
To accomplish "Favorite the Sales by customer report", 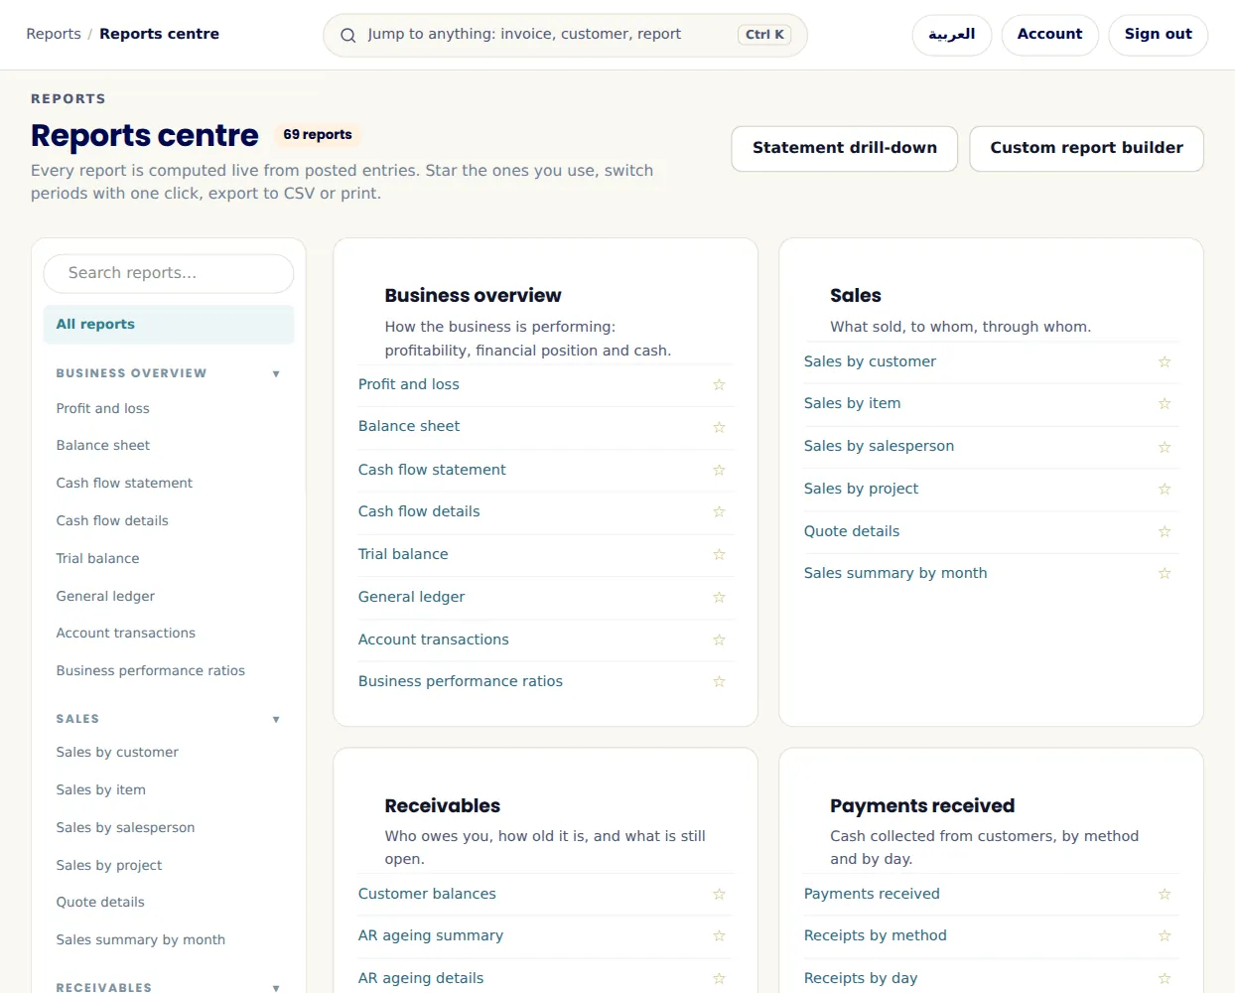I will coord(1165,362).
